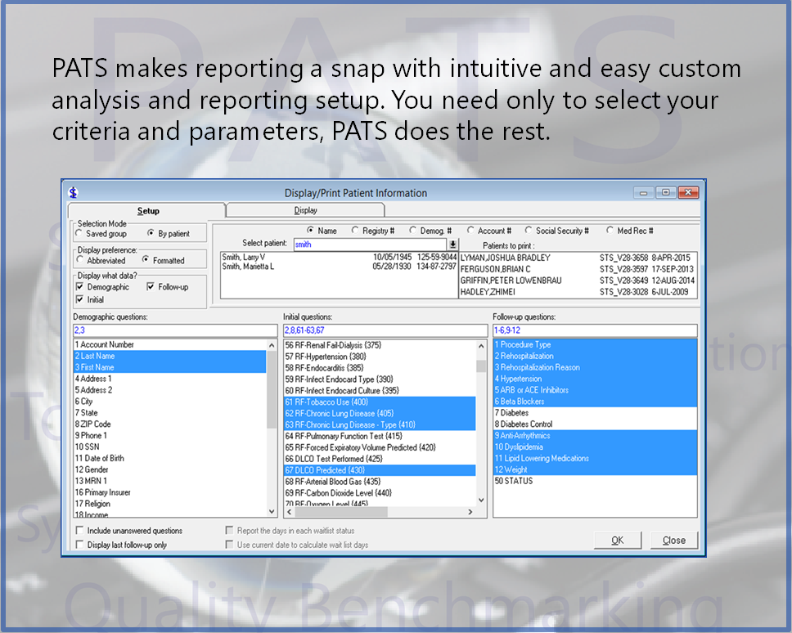Close window with red X button

pyautogui.click(x=688, y=192)
